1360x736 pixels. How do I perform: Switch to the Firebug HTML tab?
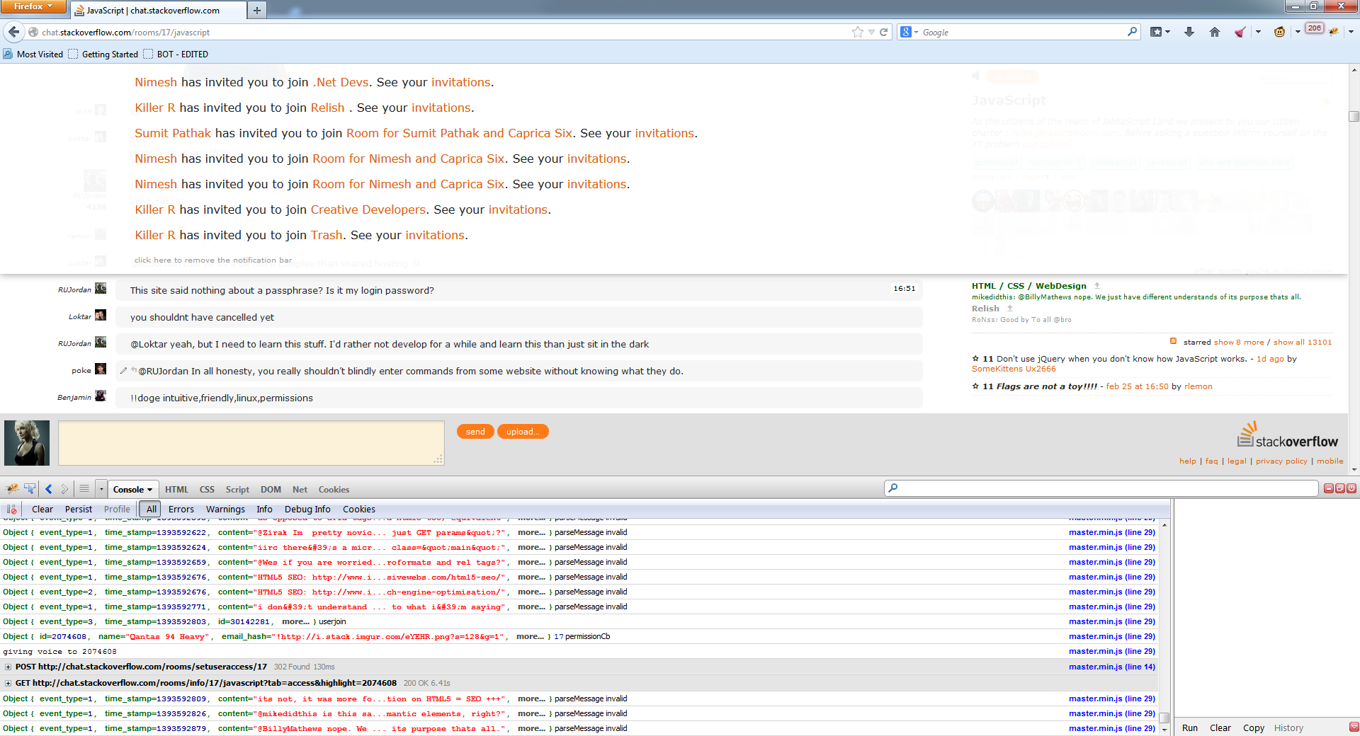(x=176, y=489)
